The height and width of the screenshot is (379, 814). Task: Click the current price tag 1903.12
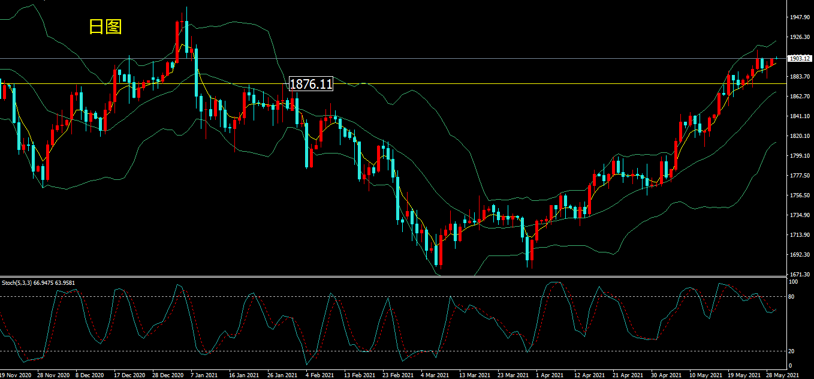click(800, 59)
